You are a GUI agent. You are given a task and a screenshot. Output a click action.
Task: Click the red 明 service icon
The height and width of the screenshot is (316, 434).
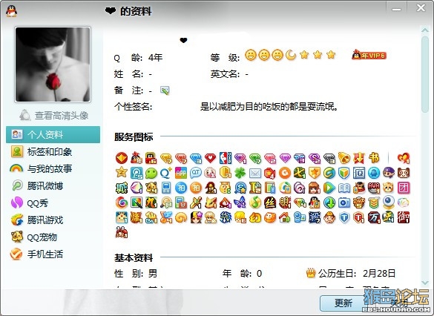[285, 203]
